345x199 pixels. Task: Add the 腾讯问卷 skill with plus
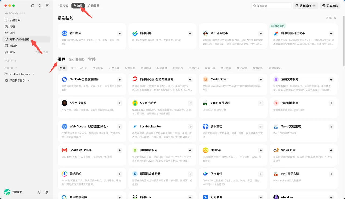pos(190,34)
